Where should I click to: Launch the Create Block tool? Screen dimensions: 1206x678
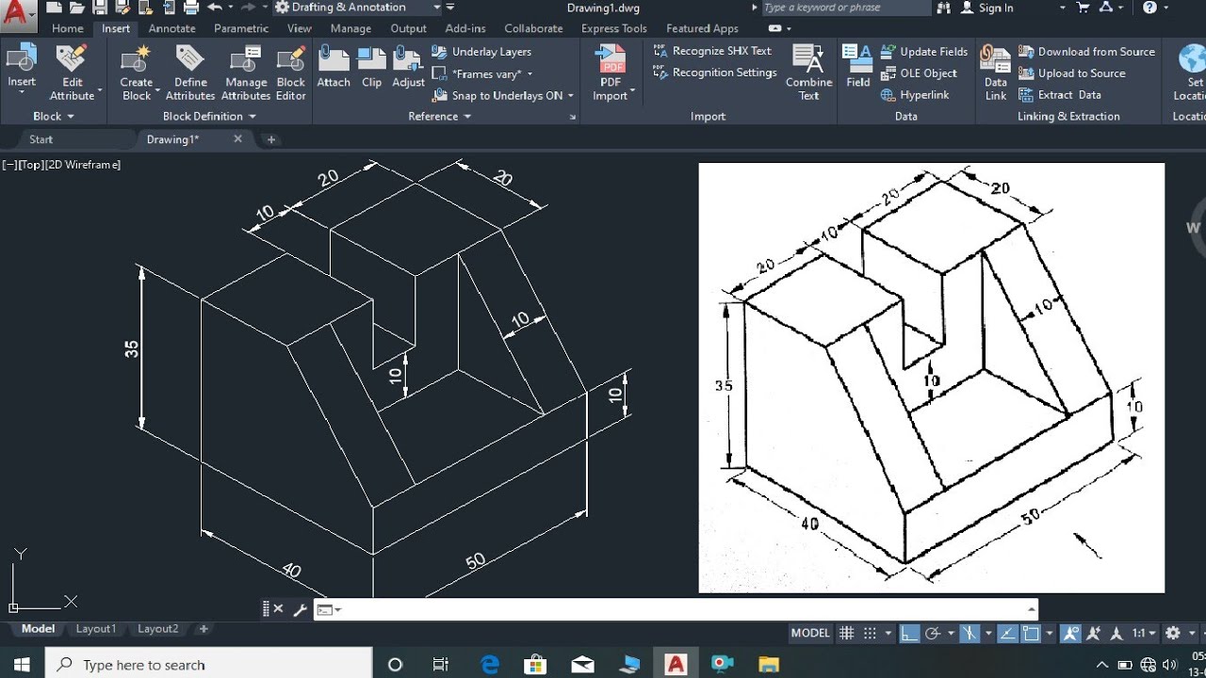point(136,73)
